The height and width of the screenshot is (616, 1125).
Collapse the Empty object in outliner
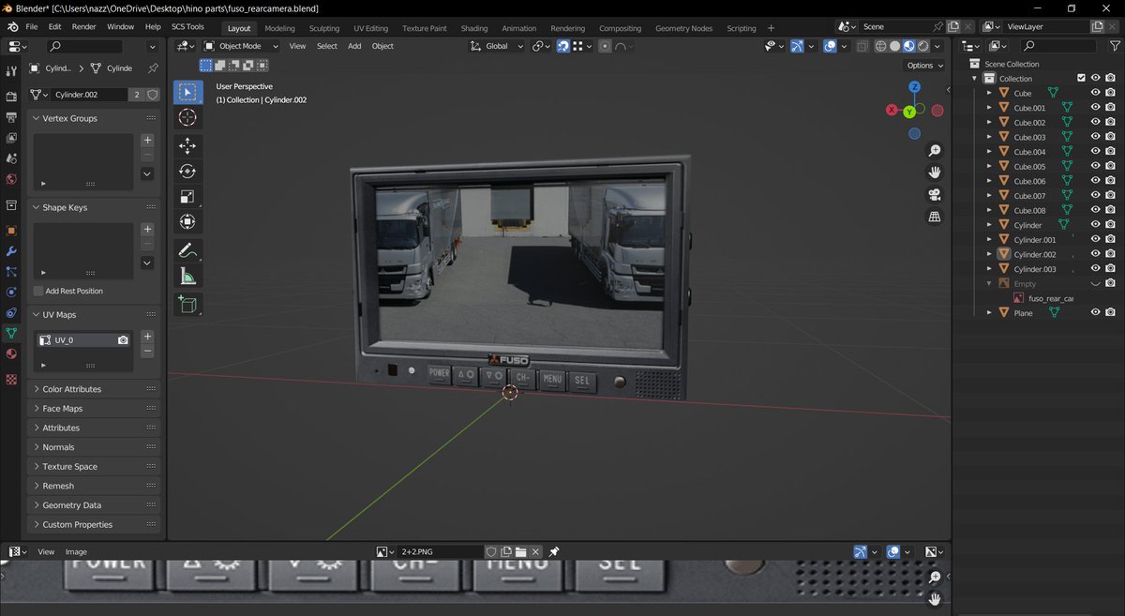[988, 283]
